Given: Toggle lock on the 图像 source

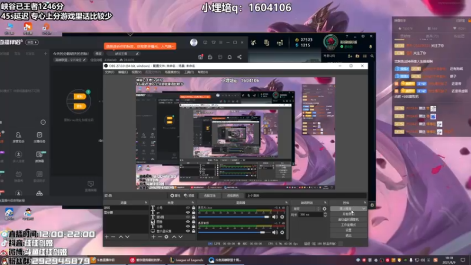Looking at the screenshot, I should click(194, 222).
